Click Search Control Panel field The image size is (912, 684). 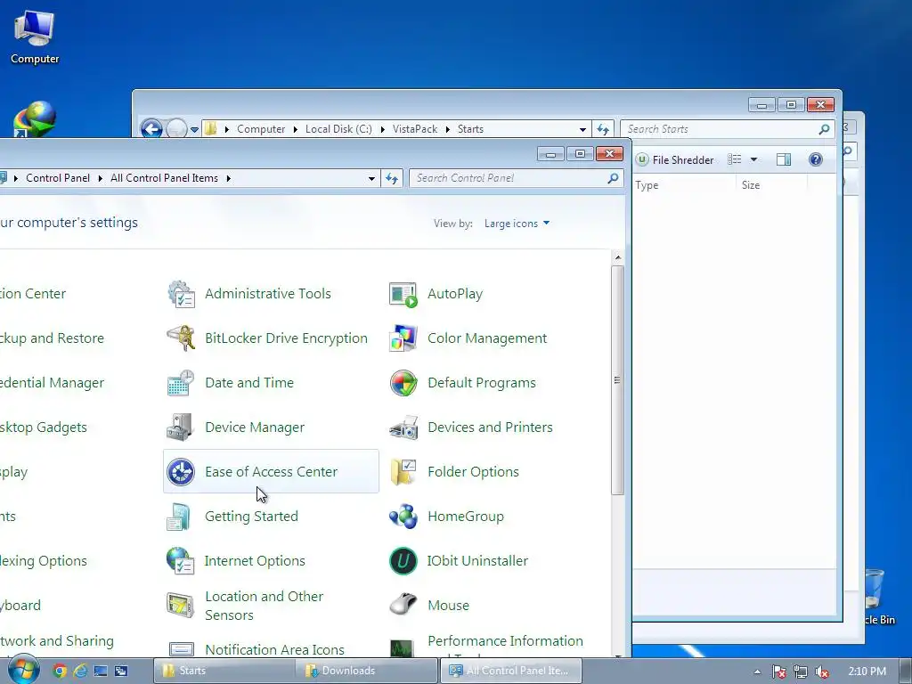[x=517, y=178]
